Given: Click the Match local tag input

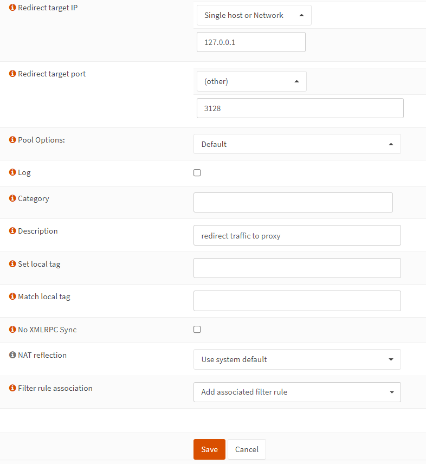Looking at the screenshot, I should 297,301.
